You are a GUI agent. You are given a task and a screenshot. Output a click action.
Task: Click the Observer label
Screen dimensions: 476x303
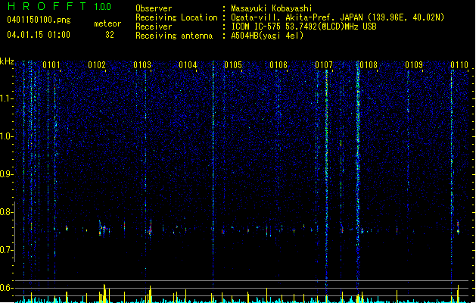click(x=154, y=8)
